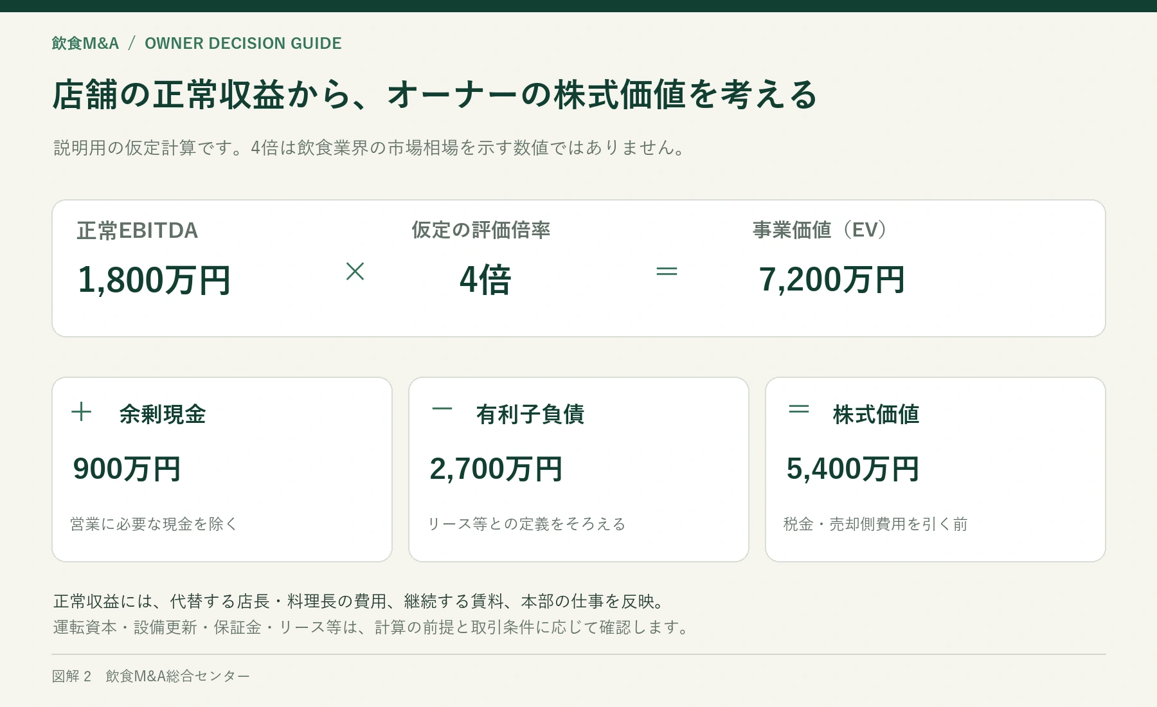The height and width of the screenshot is (707, 1157).
Task: Click the note 営業に必要な現金を除く
Action: pos(154,524)
